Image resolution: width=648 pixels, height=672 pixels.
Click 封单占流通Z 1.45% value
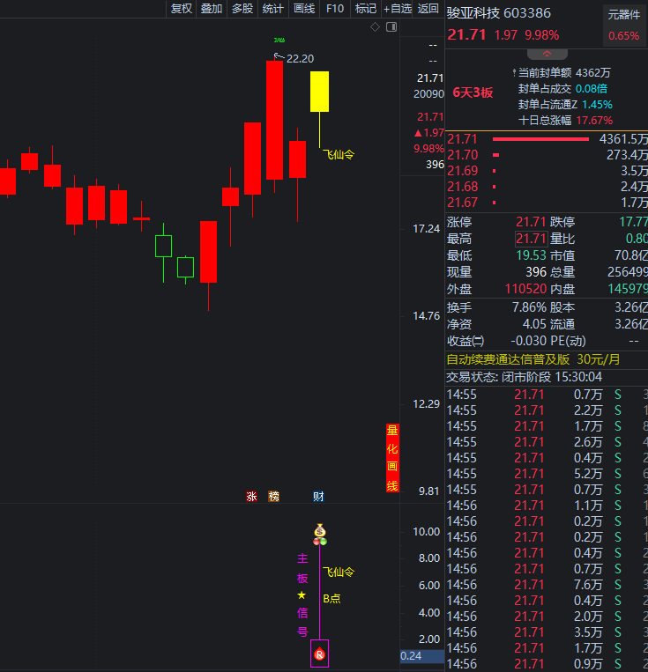click(597, 105)
